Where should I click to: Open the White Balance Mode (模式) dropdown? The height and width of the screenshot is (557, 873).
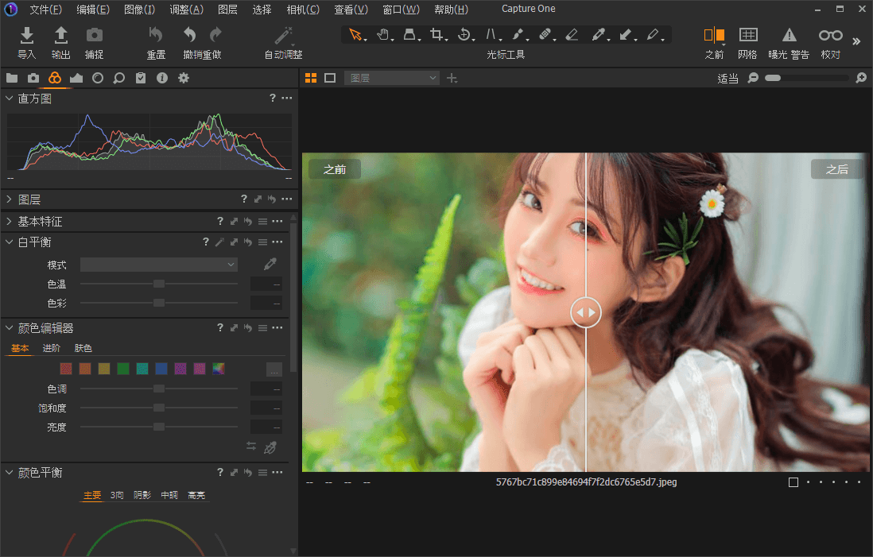click(x=159, y=265)
